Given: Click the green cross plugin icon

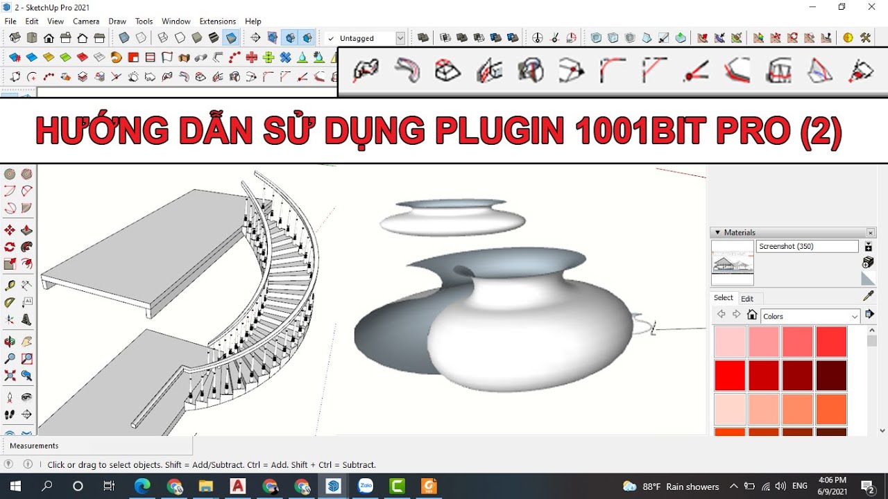Looking at the screenshot, I should tap(268, 58).
